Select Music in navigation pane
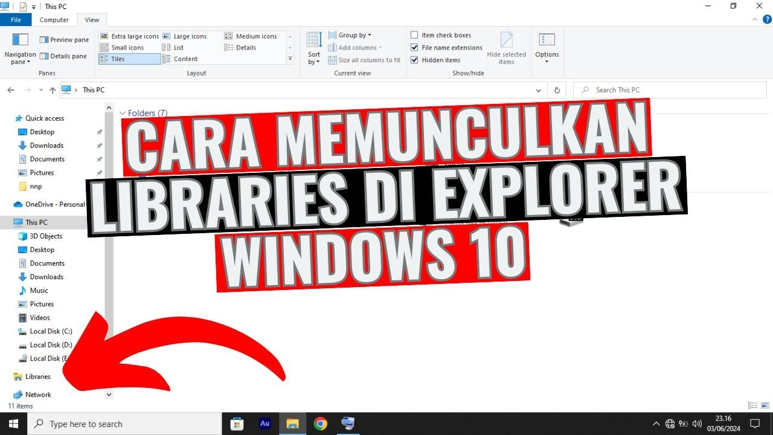The height and width of the screenshot is (435, 773). [39, 291]
